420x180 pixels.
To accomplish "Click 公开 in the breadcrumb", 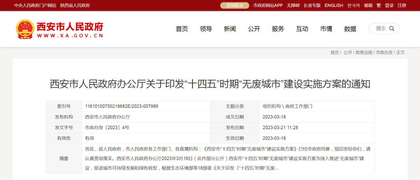I will 348,53.
